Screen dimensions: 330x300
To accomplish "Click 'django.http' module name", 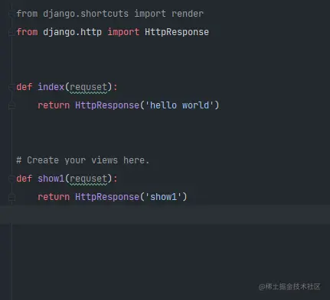I will pos(72,32).
